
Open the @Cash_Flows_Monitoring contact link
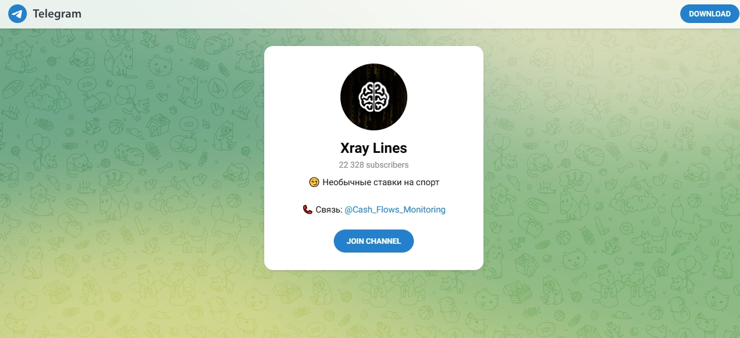click(x=395, y=209)
